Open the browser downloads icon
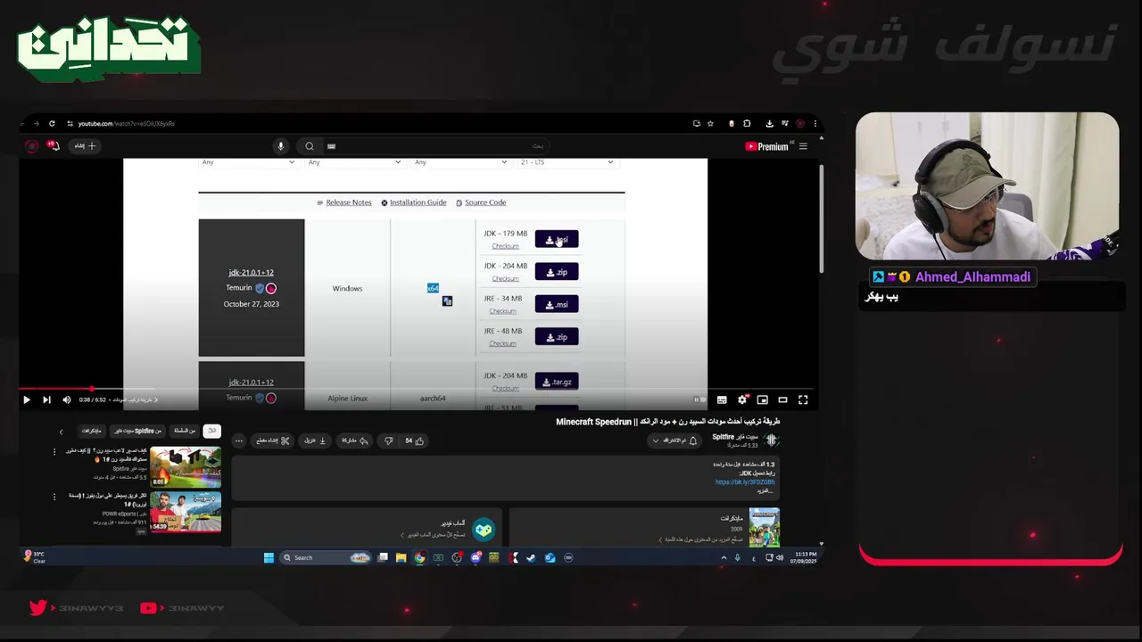Viewport: 1142px width, 642px height. coord(770,124)
